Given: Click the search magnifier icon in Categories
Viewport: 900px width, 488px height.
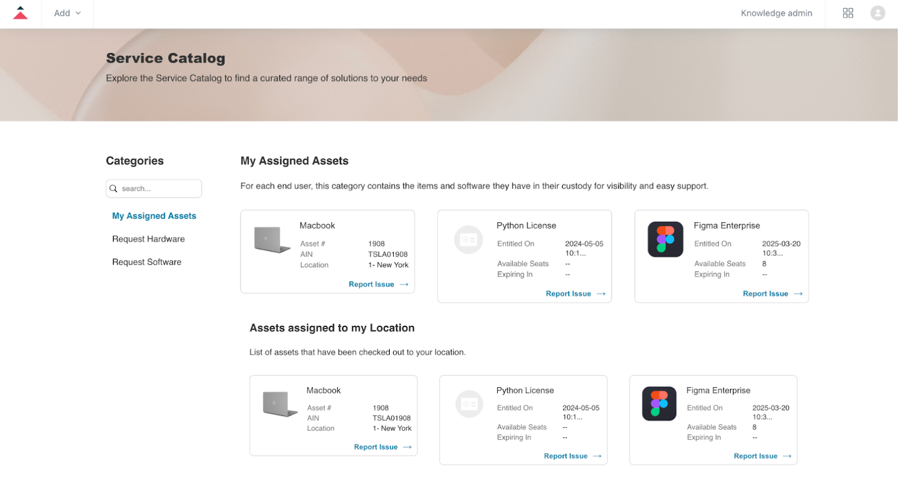Looking at the screenshot, I should (x=114, y=189).
